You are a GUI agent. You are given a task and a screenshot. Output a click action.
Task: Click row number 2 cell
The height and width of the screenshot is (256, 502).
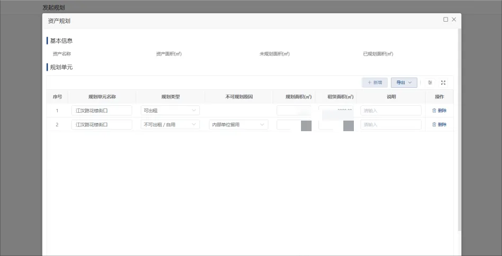[57, 125]
